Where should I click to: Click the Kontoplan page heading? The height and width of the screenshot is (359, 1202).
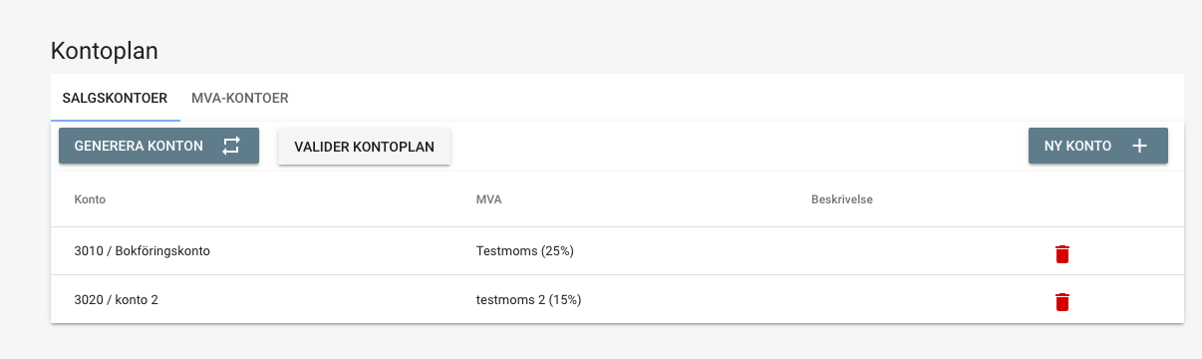(104, 51)
